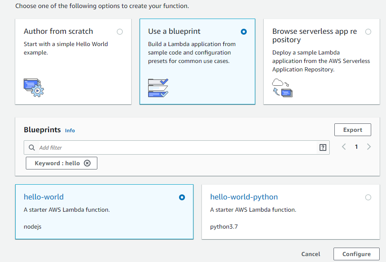Image resolution: width=386 pixels, height=262 pixels.
Task: Remove the Keyword hello filter chip
Action: coord(87,163)
